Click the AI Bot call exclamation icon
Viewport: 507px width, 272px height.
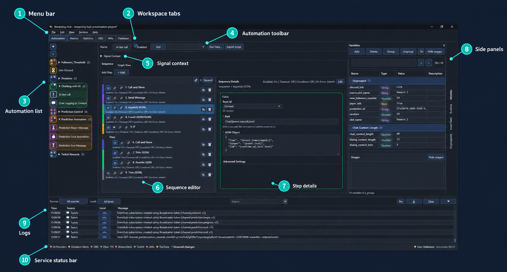tap(53, 94)
